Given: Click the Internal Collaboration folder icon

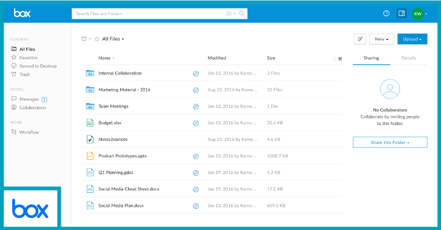Looking at the screenshot, I should click(89, 73).
